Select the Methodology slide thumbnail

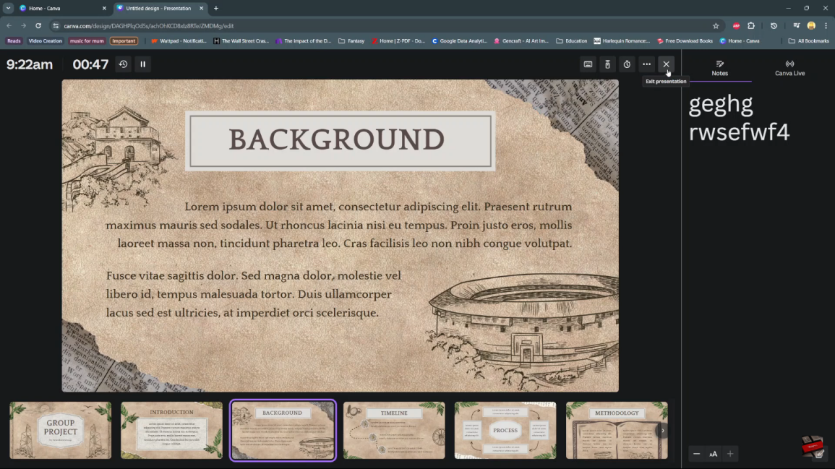coord(616,430)
